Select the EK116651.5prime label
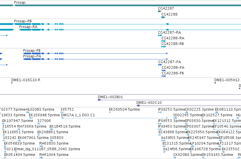 pyautogui.click(x=18, y=132)
